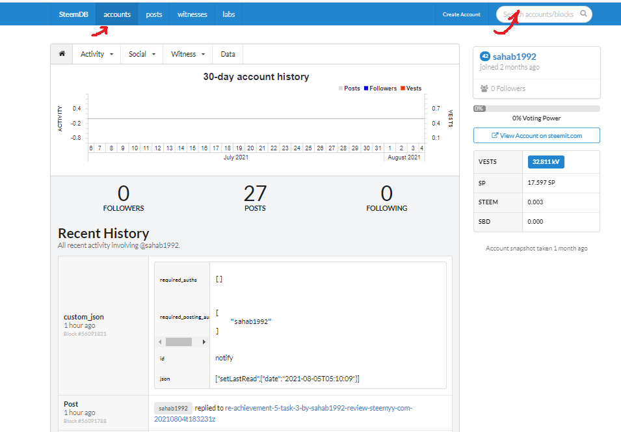This screenshot has width=621, height=432.
Task: Toggle the Followers legend item
Action: [380, 88]
